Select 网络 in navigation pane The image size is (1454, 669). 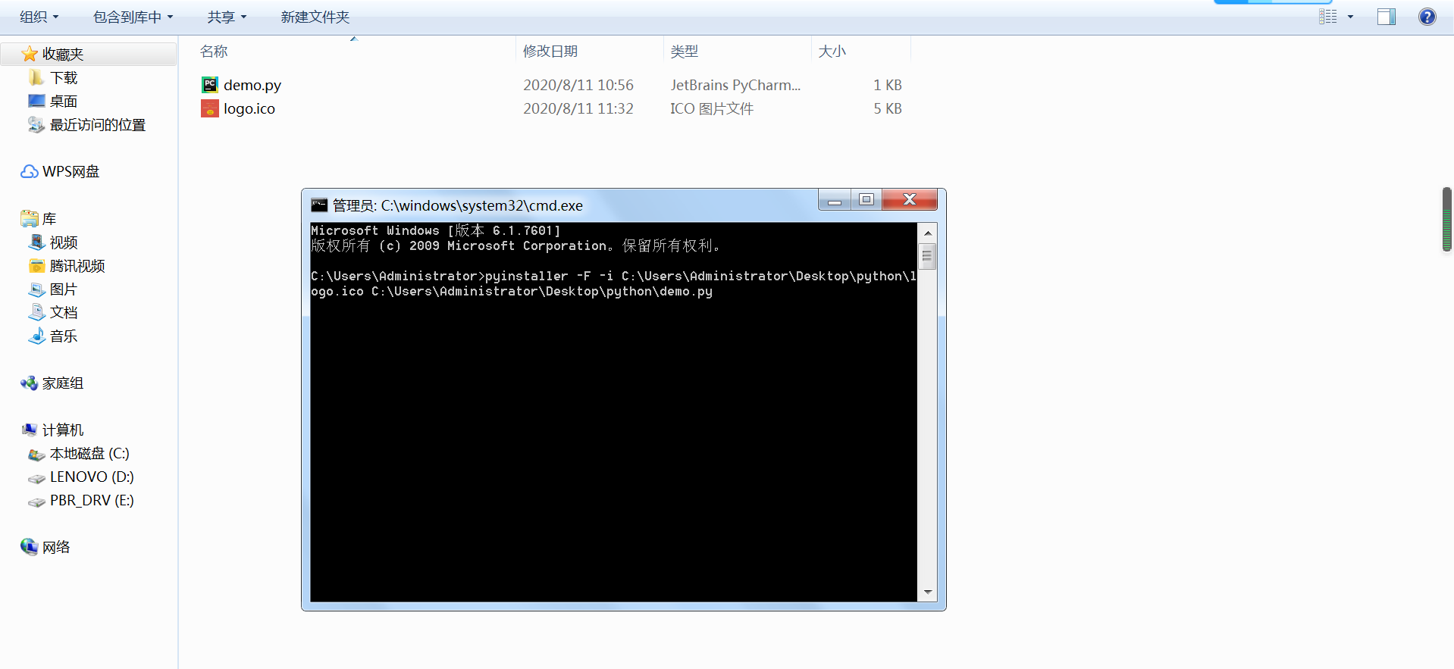coord(56,547)
